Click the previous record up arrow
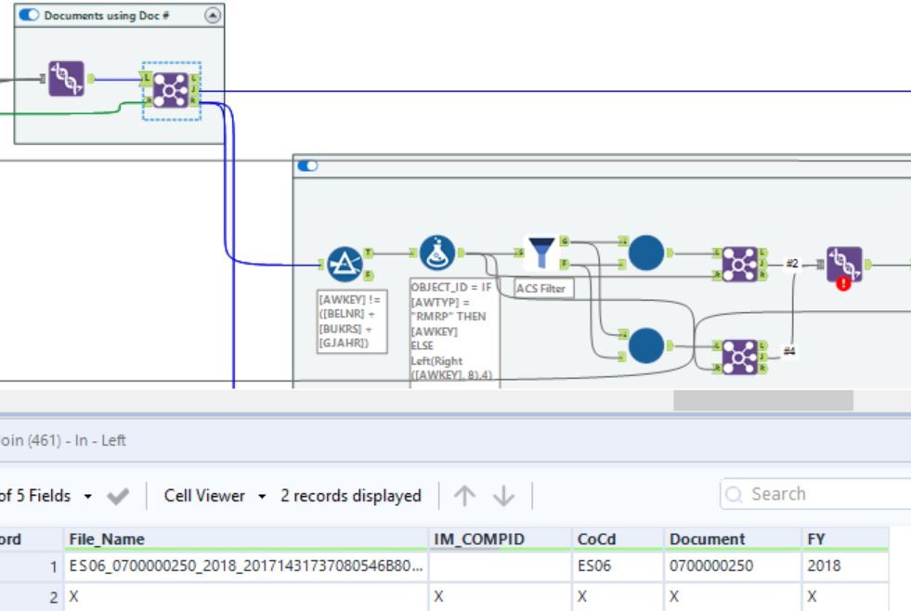This screenshot has width=911, height=611. (x=464, y=496)
